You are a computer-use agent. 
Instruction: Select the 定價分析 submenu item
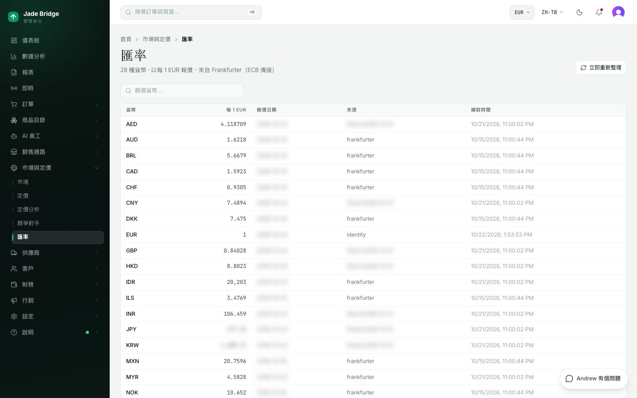point(58,210)
